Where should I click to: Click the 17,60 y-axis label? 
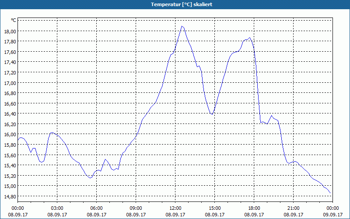click(10, 52)
